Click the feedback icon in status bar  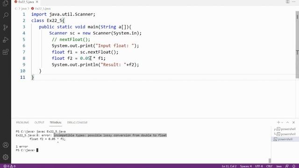[x=287, y=166]
